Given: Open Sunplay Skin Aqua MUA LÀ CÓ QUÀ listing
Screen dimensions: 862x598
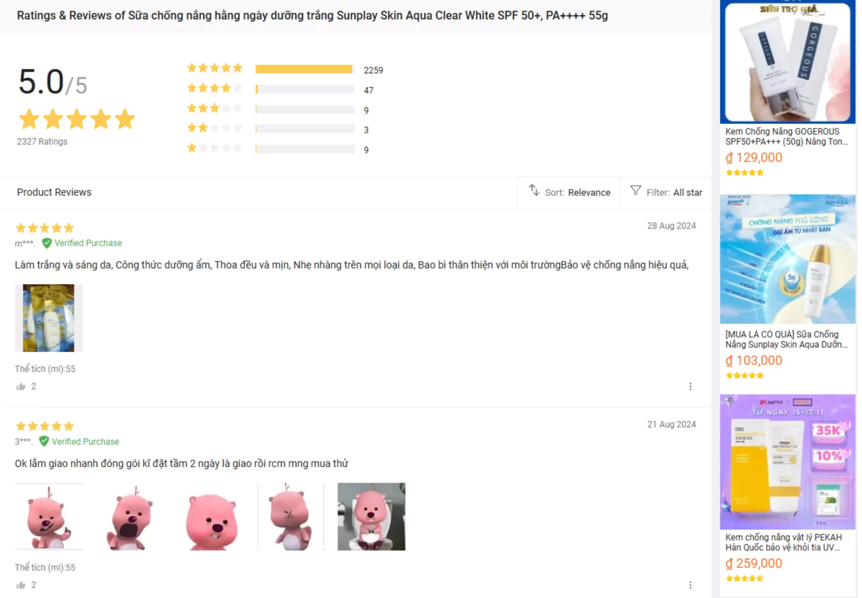Looking at the screenshot, I should [x=786, y=339].
